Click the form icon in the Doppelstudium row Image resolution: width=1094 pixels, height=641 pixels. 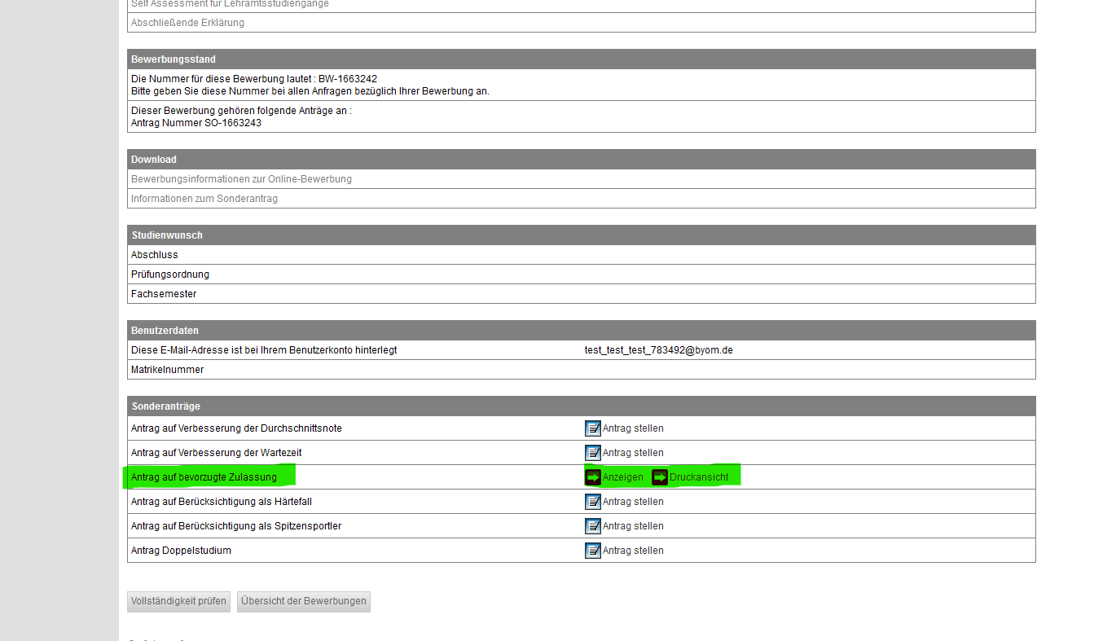click(x=593, y=551)
